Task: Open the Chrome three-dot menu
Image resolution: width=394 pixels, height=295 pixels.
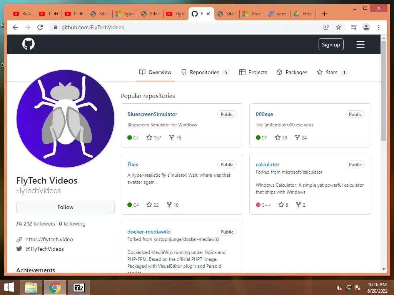Action: [379, 27]
